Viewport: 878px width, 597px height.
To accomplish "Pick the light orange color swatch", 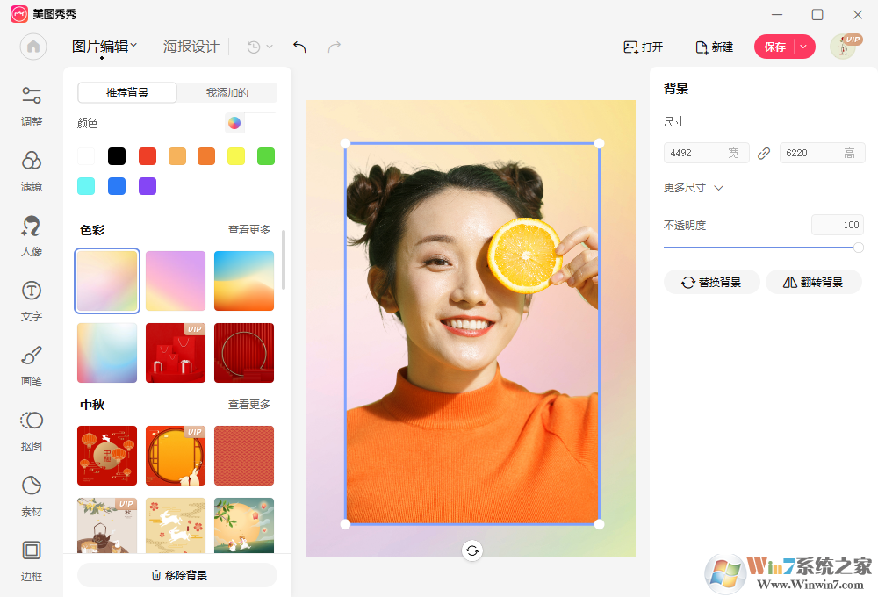I will [177, 156].
